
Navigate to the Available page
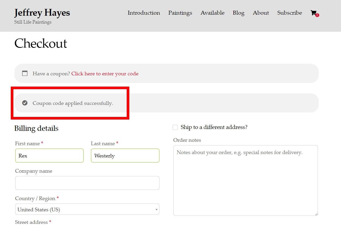[212, 13]
